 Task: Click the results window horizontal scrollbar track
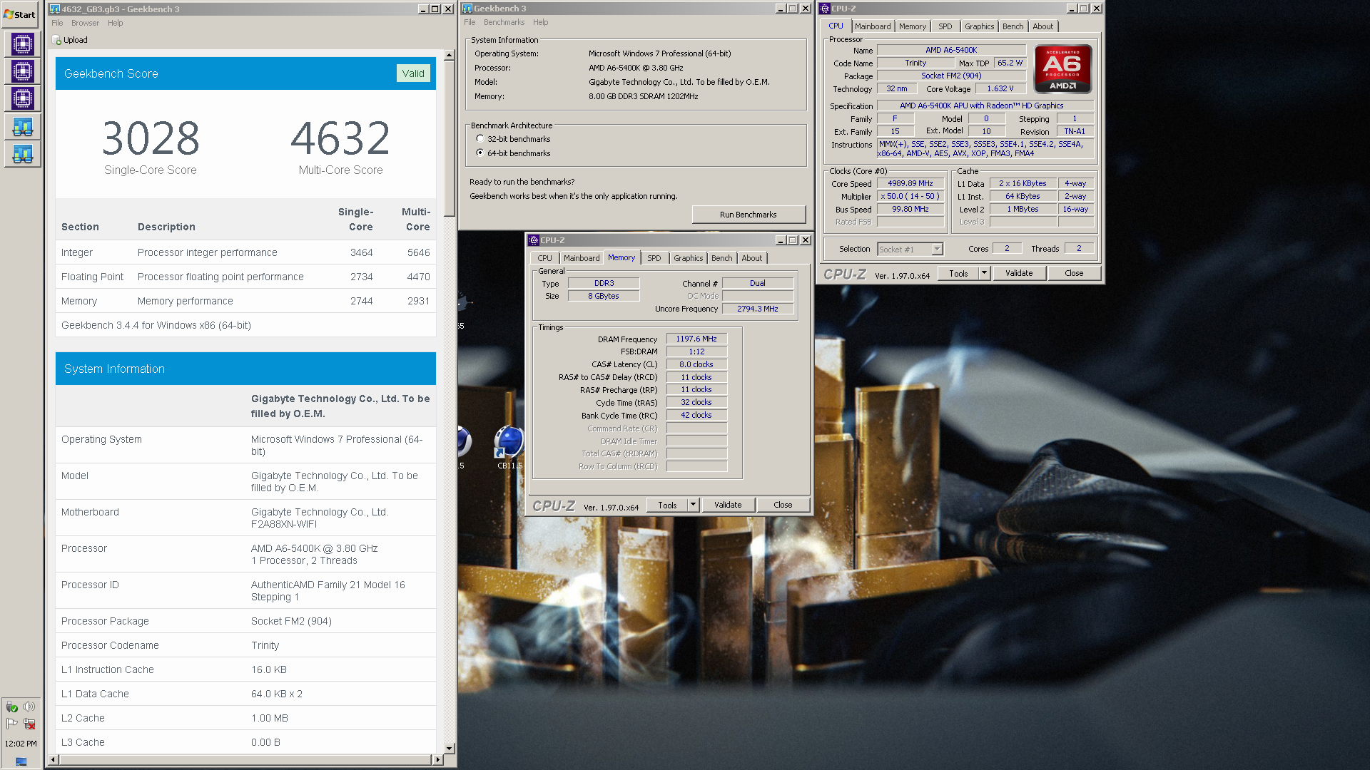[x=245, y=760]
